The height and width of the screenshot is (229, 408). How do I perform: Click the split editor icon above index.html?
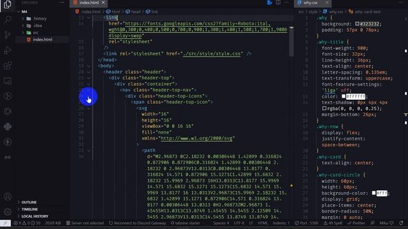click(278, 3)
